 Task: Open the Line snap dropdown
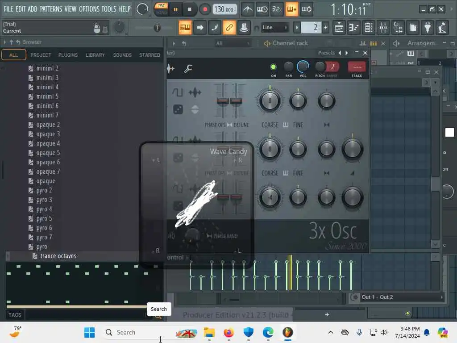(x=274, y=27)
